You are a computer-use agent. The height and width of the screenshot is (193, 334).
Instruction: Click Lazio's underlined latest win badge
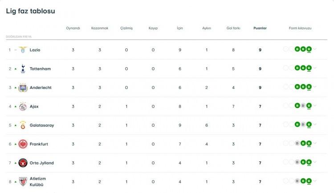pyautogui.click(x=309, y=49)
